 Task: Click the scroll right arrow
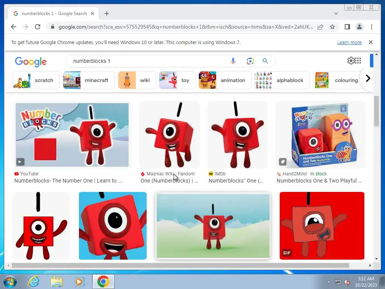click(370, 265)
